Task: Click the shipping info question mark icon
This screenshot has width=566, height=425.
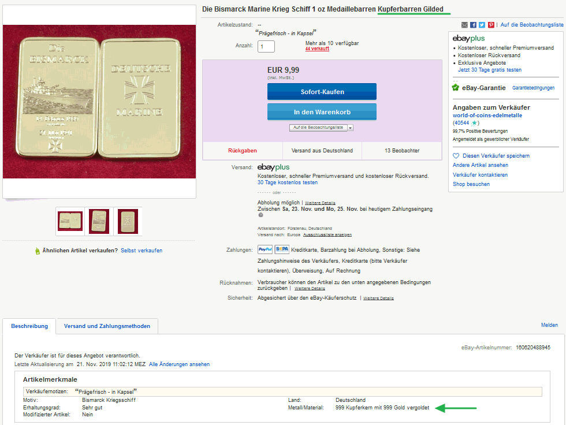Action: click(x=260, y=215)
